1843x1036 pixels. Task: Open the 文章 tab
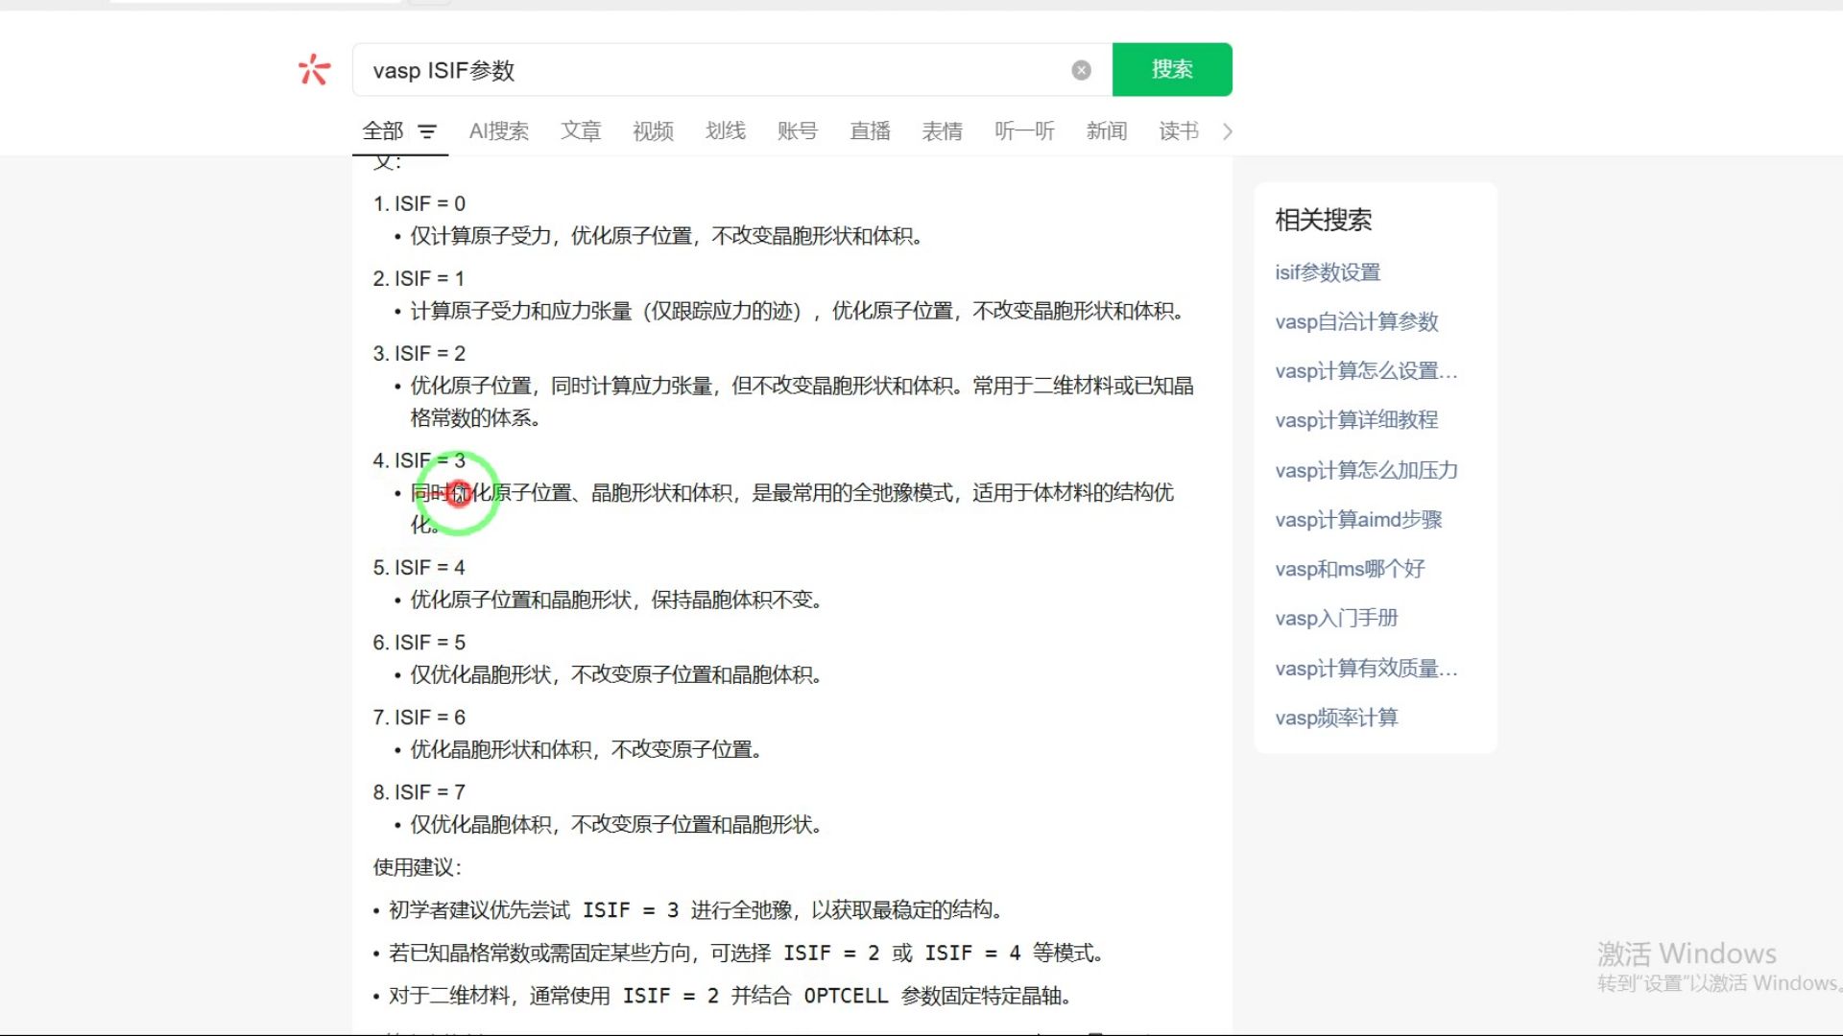(581, 131)
